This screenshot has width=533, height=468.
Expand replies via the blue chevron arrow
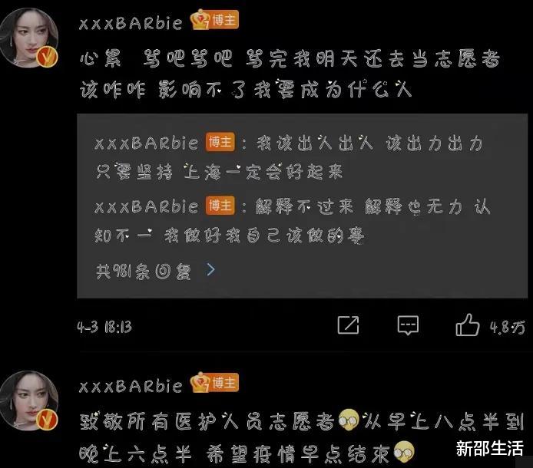coord(210,269)
